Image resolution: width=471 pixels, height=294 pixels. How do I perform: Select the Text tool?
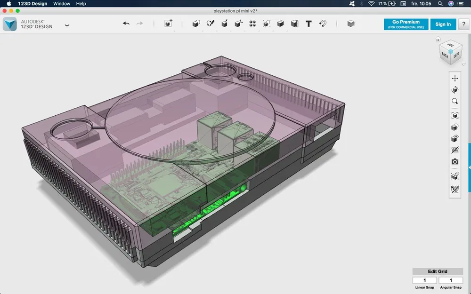(309, 23)
